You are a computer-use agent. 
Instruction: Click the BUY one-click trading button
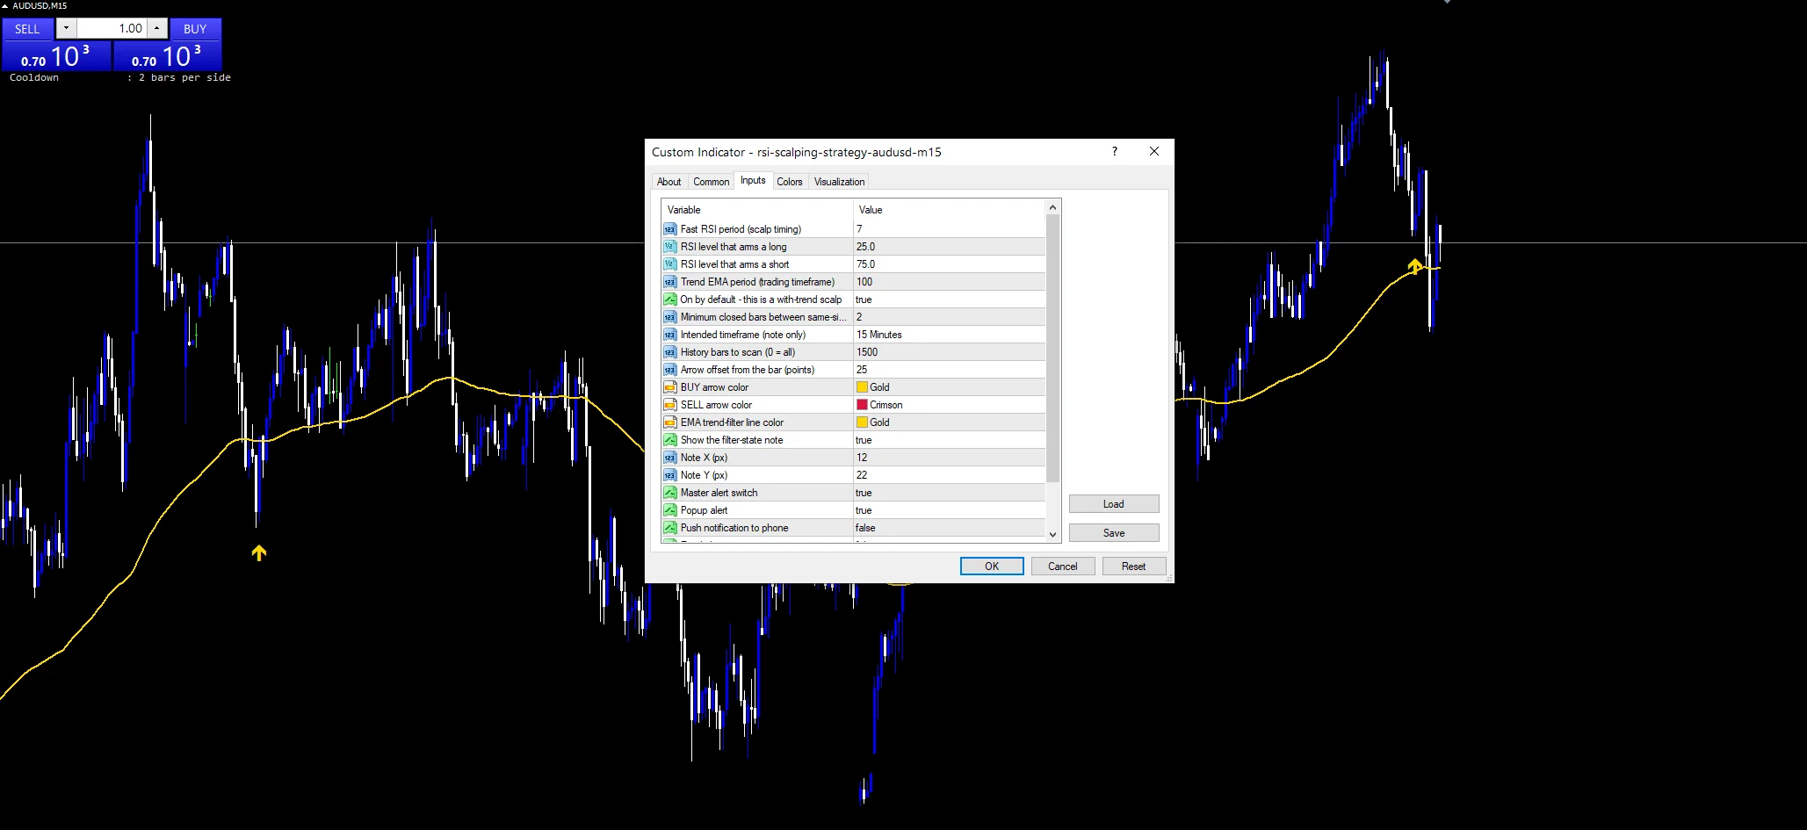click(195, 29)
